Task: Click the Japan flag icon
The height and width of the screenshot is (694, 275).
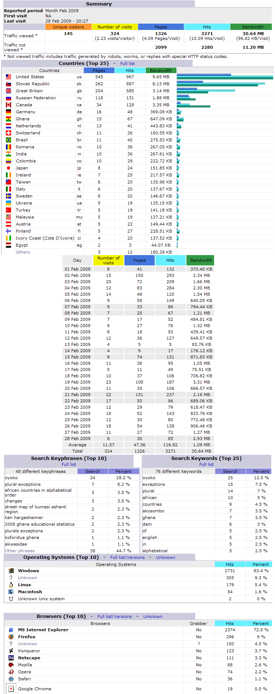Action: coord(8,168)
